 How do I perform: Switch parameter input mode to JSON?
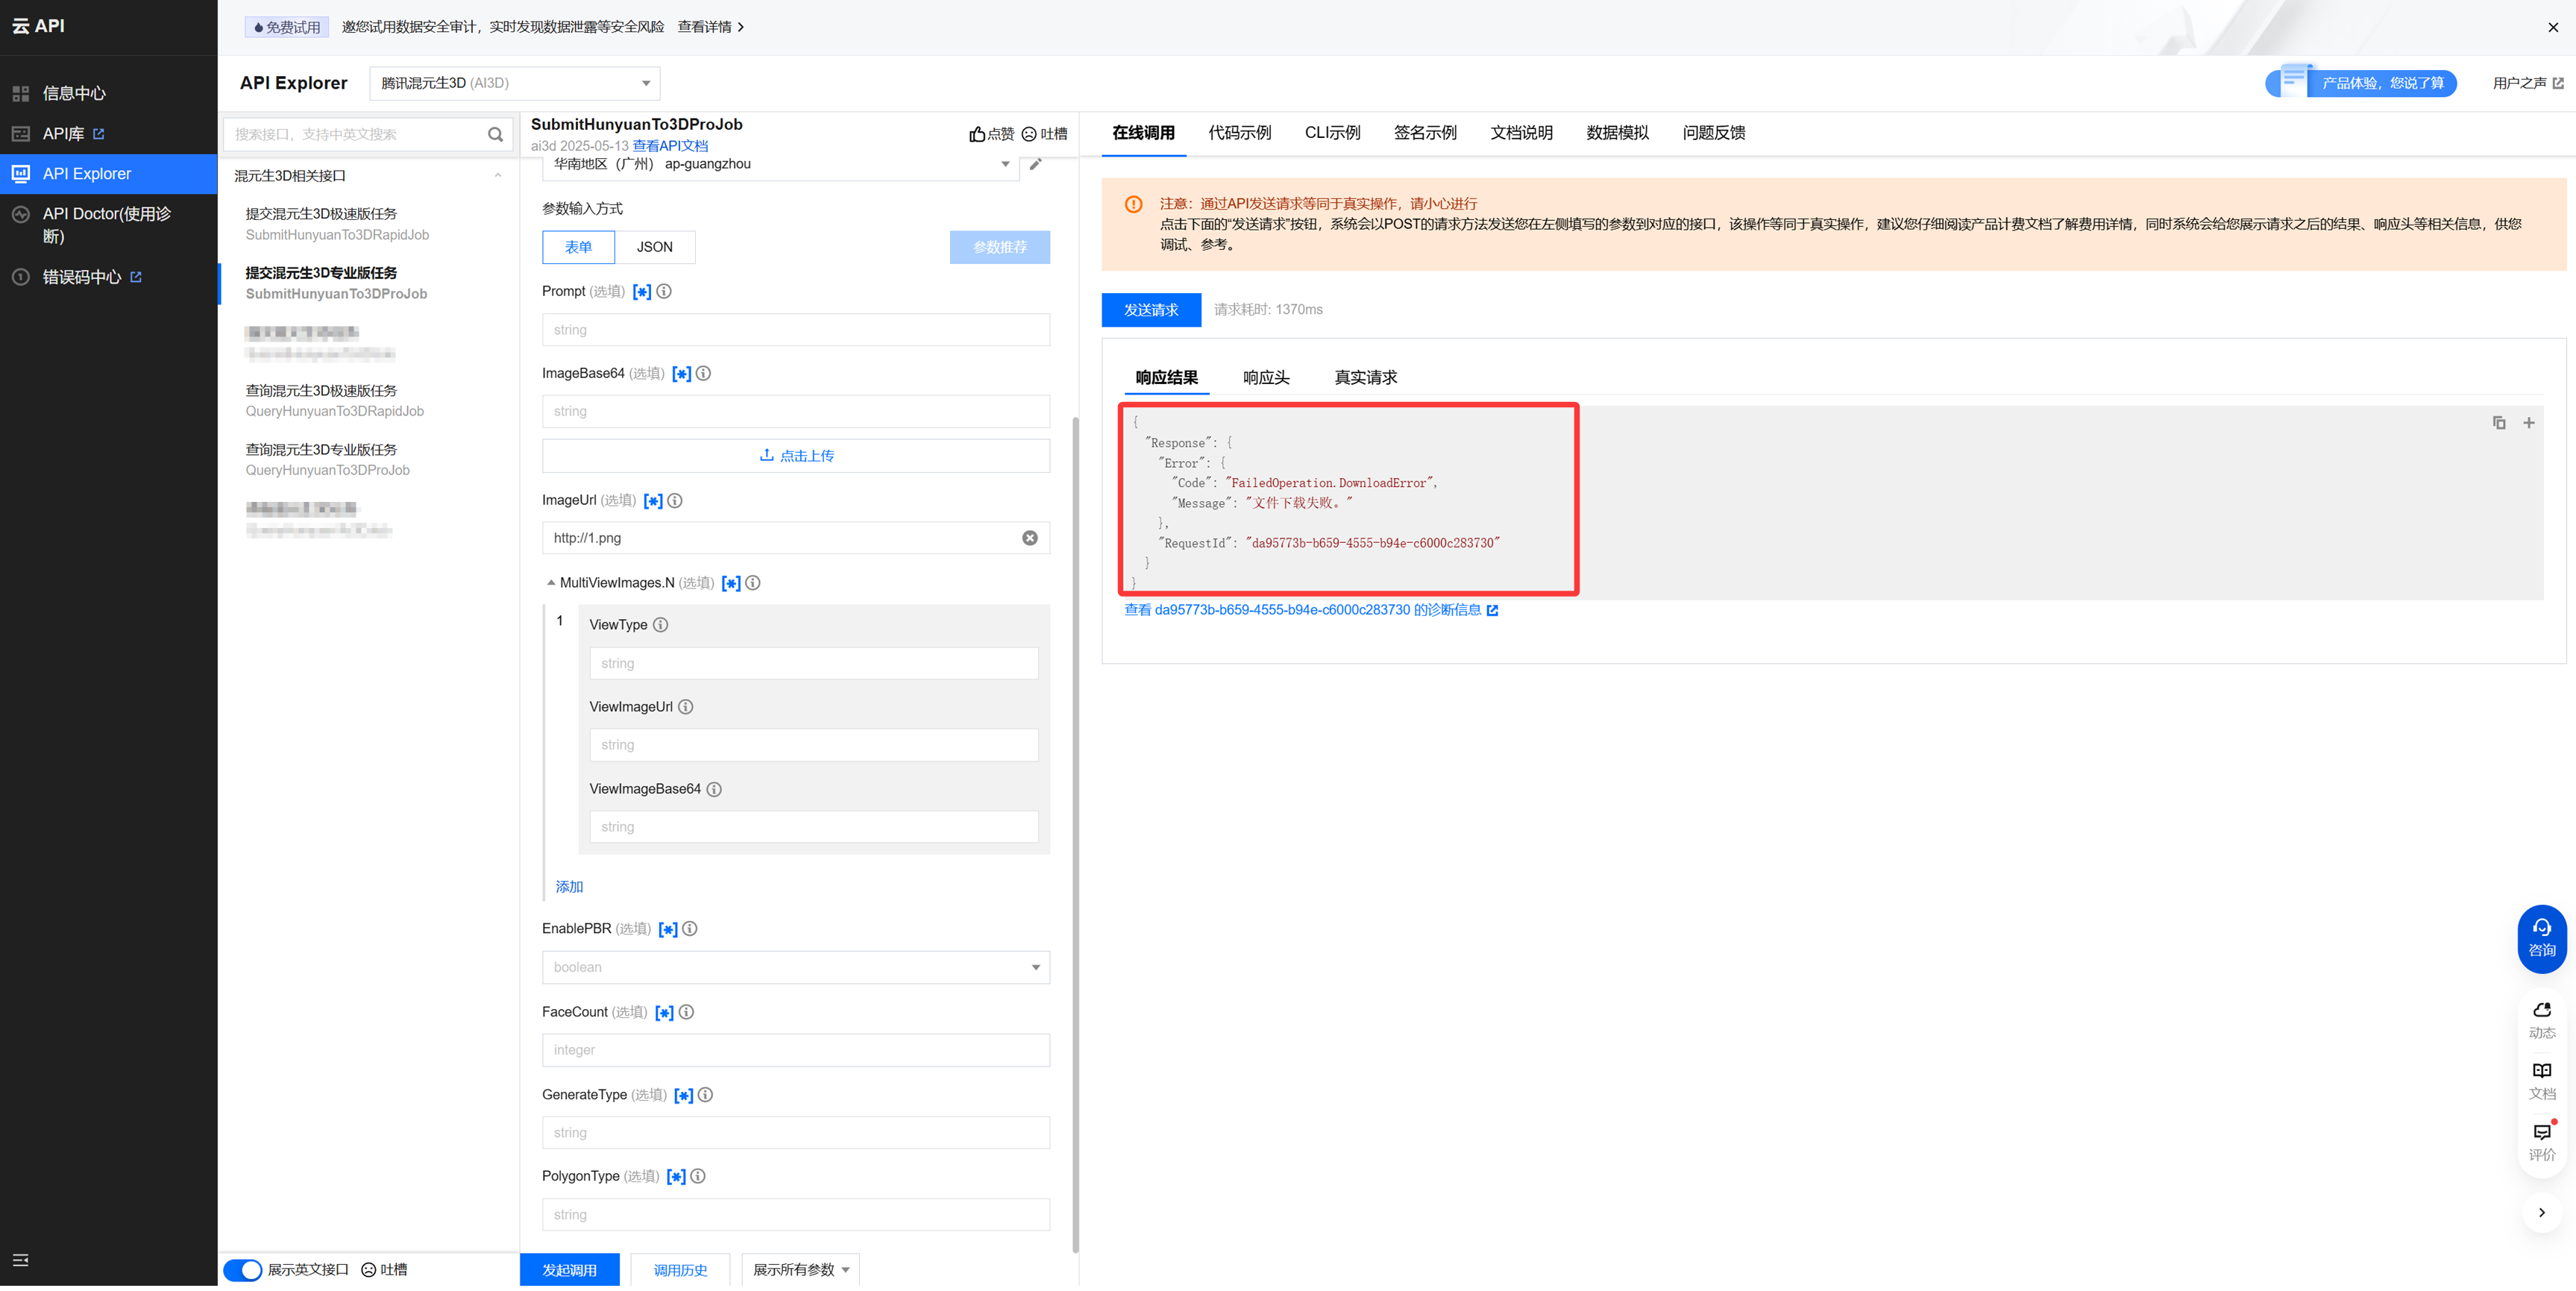(654, 247)
